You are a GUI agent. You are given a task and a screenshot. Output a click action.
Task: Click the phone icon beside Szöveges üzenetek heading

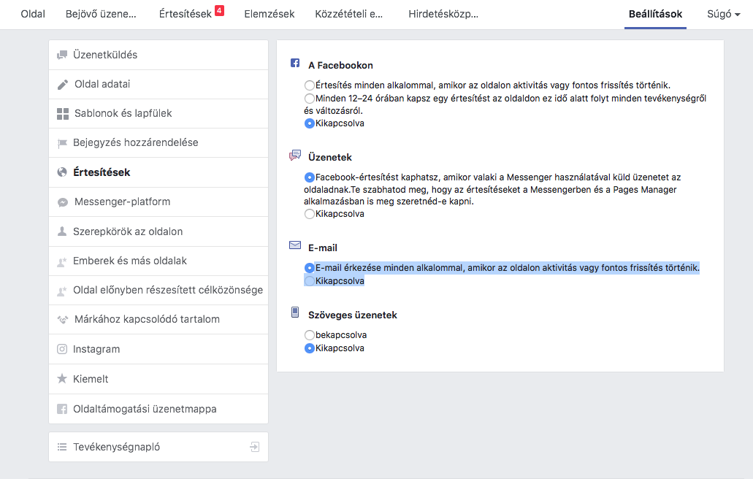pyautogui.click(x=295, y=313)
